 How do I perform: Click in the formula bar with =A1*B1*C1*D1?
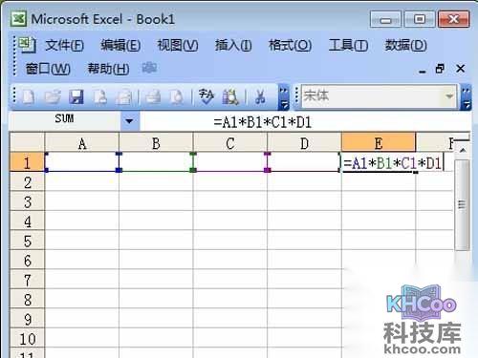tap(305, 122)
